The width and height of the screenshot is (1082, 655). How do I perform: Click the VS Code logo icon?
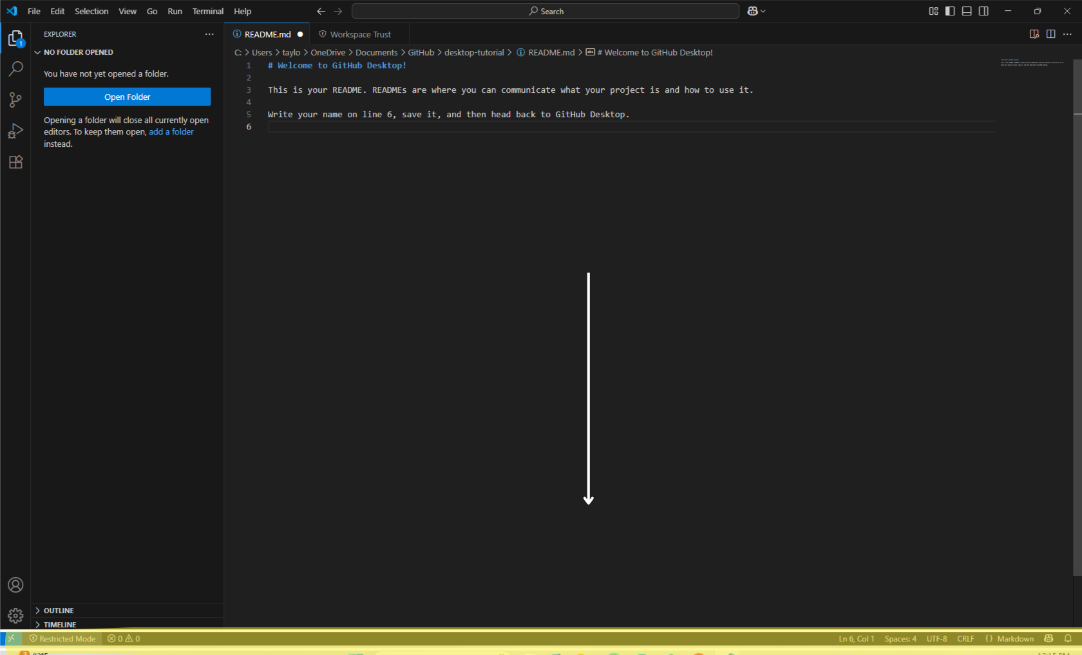12,11
